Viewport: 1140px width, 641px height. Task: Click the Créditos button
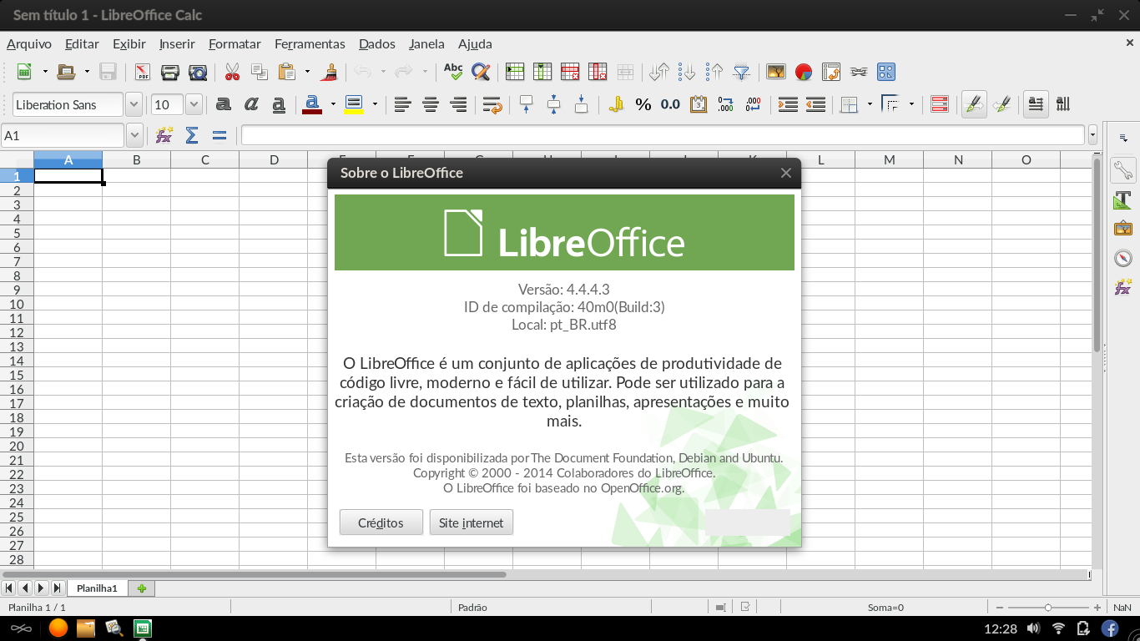[x=381, y=522]
